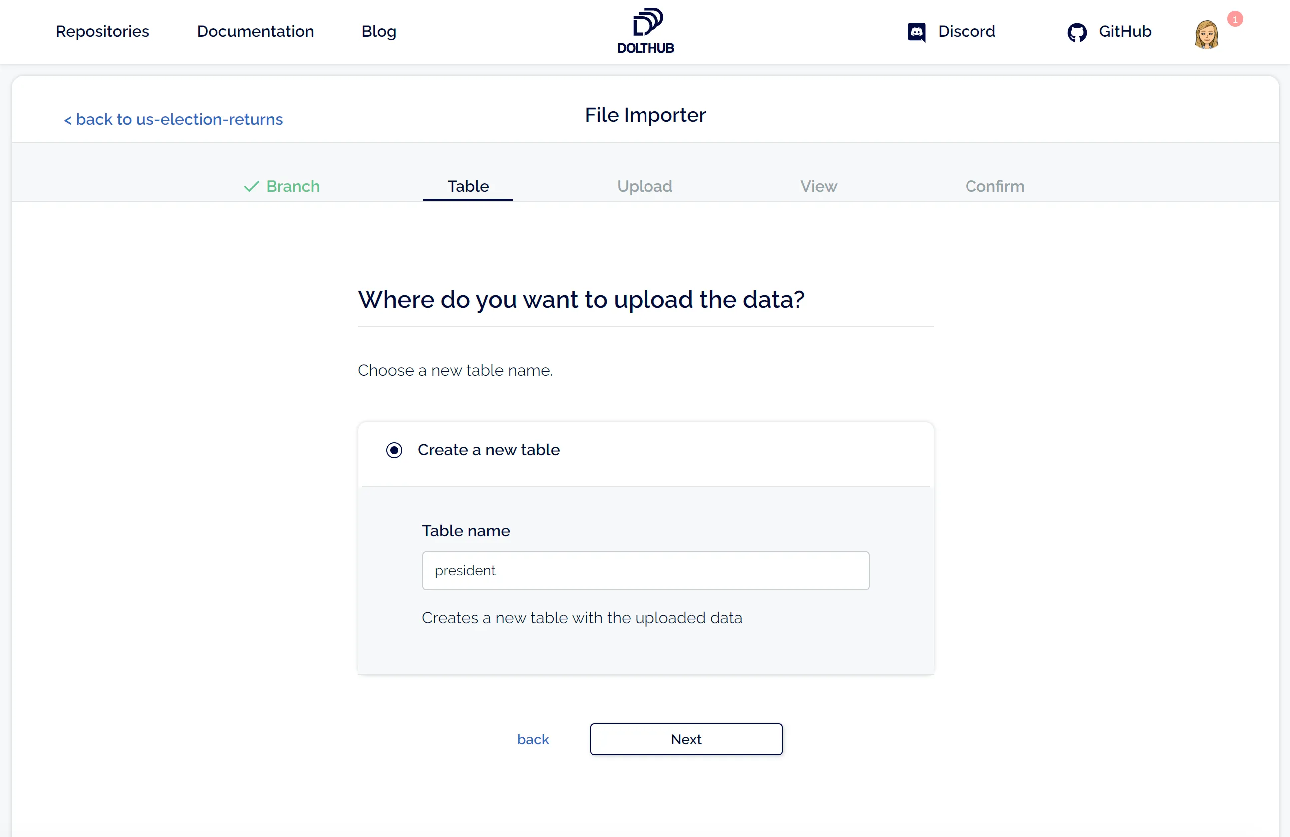Go to the Upload step tab

[644, 186]
